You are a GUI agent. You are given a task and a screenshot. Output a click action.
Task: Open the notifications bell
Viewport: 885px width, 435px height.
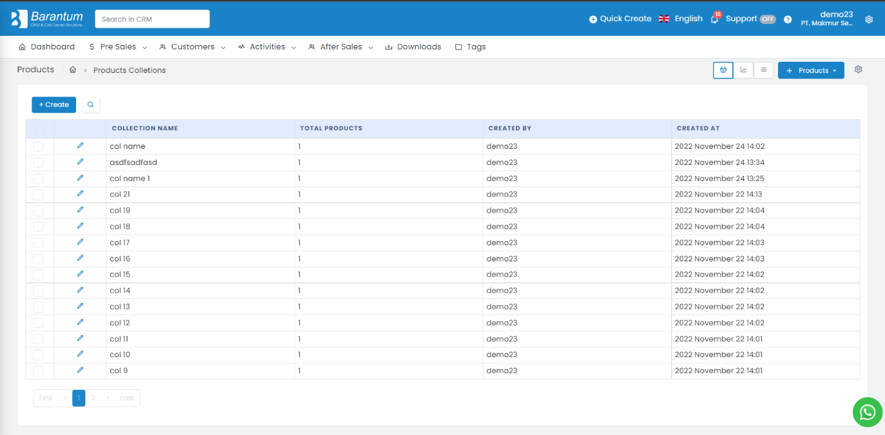pyautogui.click(x=715, y=19)
